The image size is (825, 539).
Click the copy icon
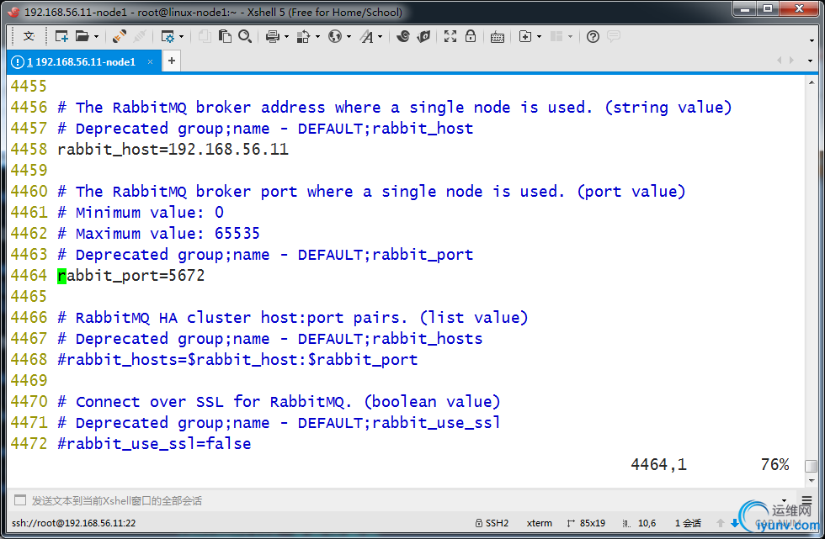(x=205, y=36)
